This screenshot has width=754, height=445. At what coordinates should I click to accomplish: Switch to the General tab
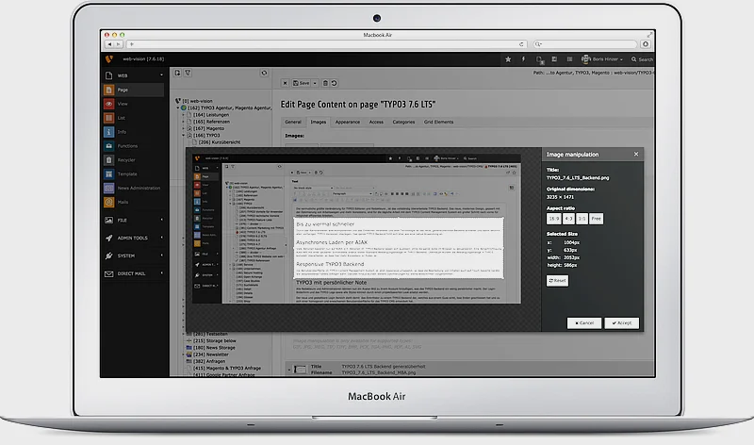click(293, 122)
